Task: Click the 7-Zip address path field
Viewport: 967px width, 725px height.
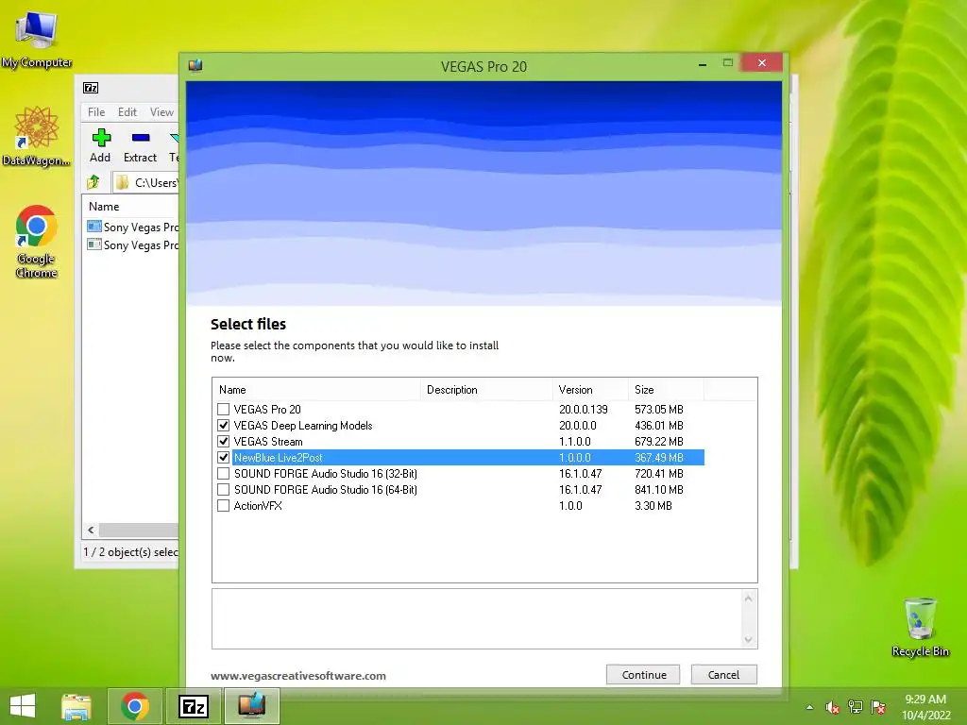Action: coord(146,182)
